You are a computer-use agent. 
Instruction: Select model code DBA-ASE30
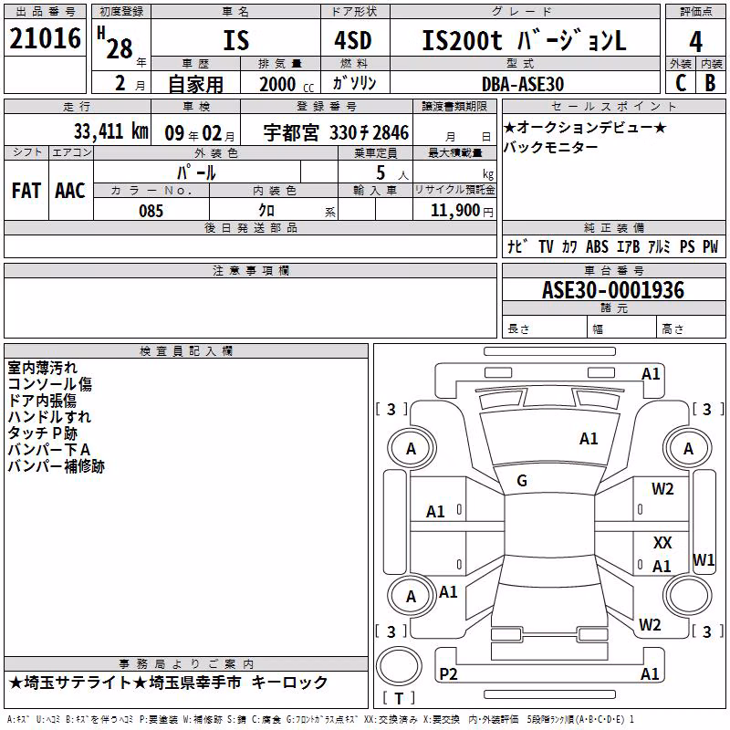[523, 84]
